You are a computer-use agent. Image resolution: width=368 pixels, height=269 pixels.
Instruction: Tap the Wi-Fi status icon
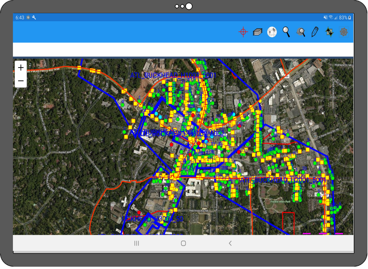click(x=331, y=18)
